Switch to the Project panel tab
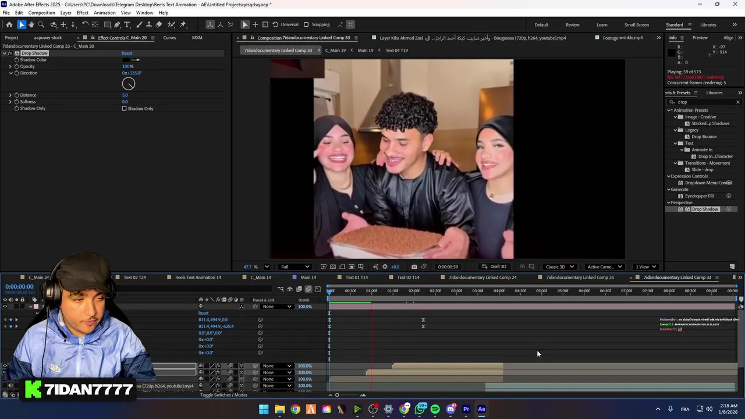Screen dimensions: 745x419 click(x=12, y=38)
